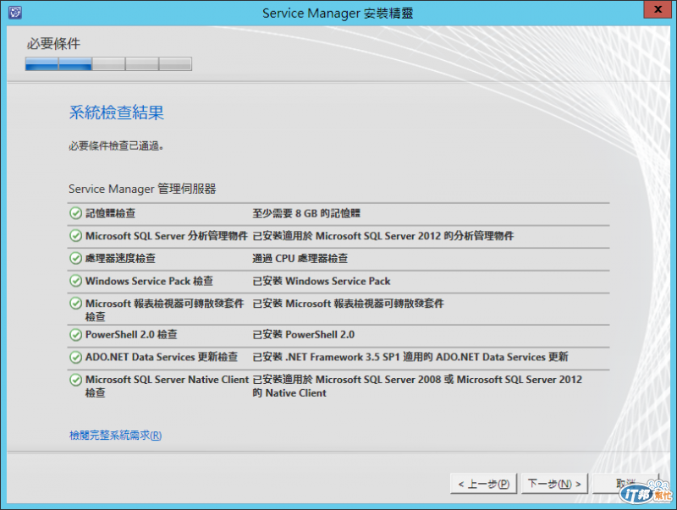Click the check icon for ADO.NET Data Services 更新檢查
677x510 pixels.
pyautogui.click(x=75, y=357)
